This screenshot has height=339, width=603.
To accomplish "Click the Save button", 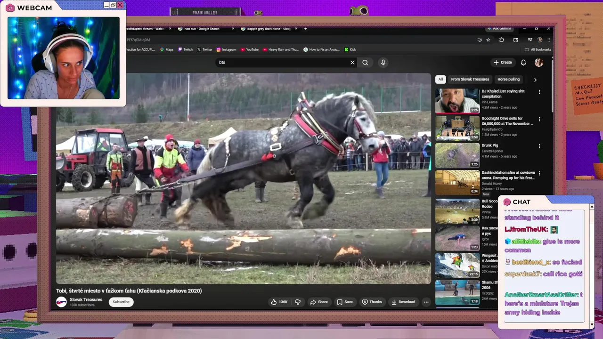I will [x=345, y=302].
